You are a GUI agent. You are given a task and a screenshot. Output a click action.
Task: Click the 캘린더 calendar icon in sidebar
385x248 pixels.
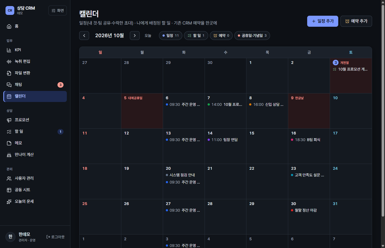(9, 96)
